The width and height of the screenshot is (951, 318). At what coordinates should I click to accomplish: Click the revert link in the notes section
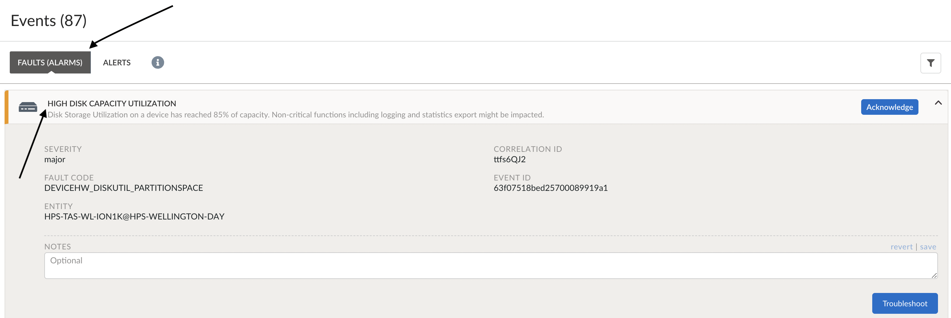coord(902,246)
